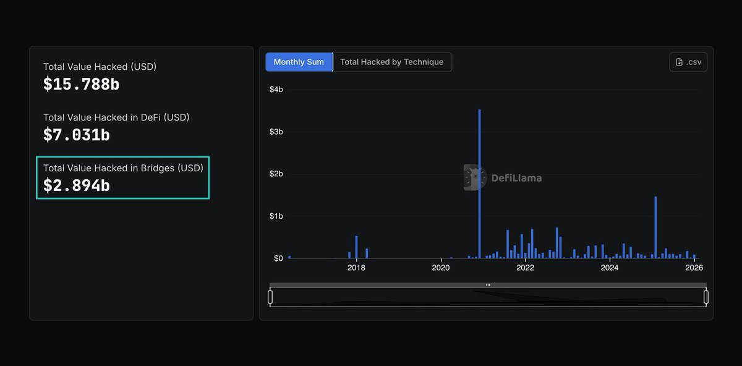Viewport: 742px width, 366px height.
Task: Click the center grip of the range slider
Action: pos(488,285)
